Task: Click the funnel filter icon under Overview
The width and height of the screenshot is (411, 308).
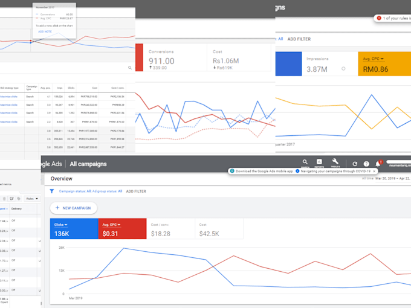Action: (52, 191)
